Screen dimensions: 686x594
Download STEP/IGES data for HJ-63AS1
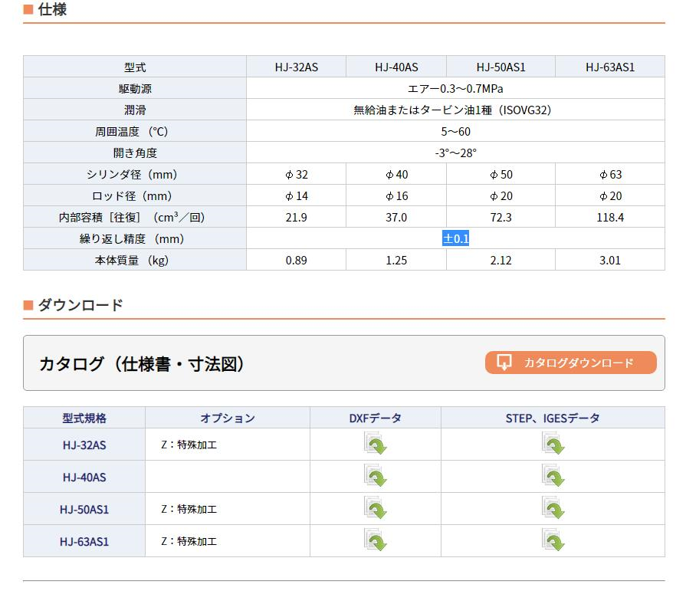click(x=553, y=541)
